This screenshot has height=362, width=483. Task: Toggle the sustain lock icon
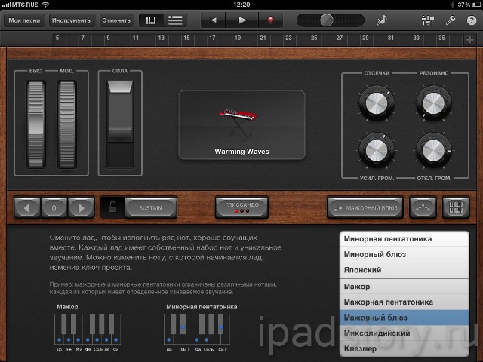click(x=112, y=208)
